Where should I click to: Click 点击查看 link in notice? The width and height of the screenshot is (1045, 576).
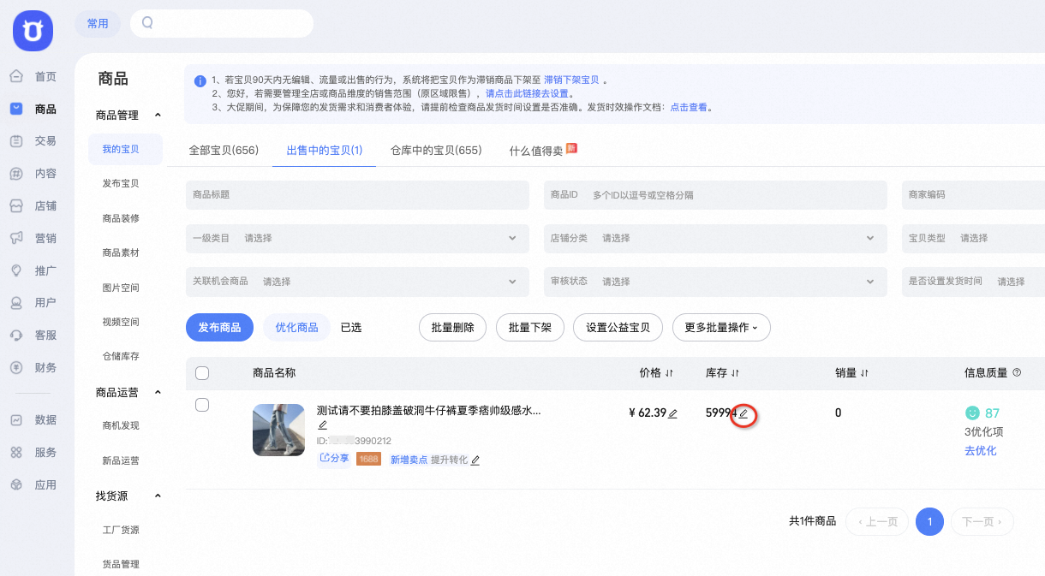pos(689,107)
